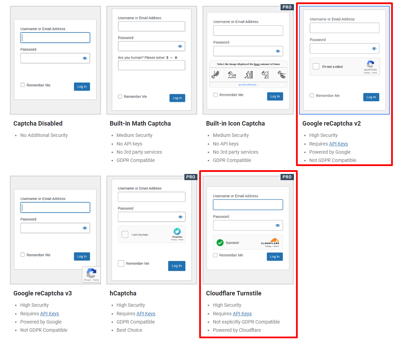
Task: Toggle password eye icon in Google reCaptcha v3 card
Action: click(x=85, y=228)
